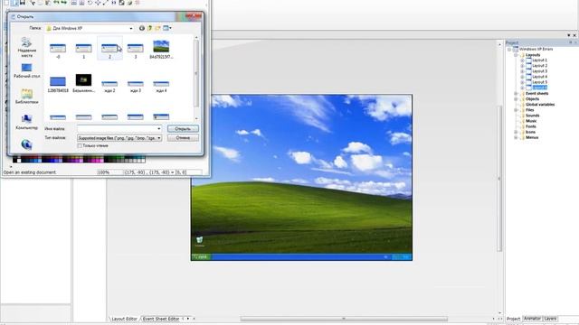This screenshot has width=579, height=325.
Task: Select Layout 5 in Project tree
Action: (539, 82)
